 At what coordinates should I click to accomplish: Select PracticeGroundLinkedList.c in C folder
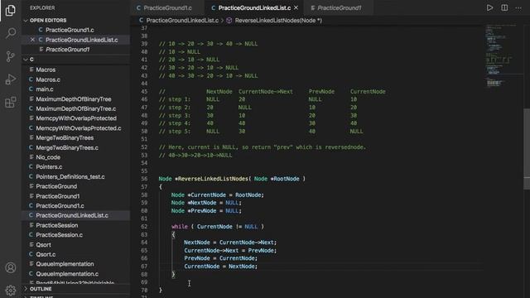click(x=72, y=215)
